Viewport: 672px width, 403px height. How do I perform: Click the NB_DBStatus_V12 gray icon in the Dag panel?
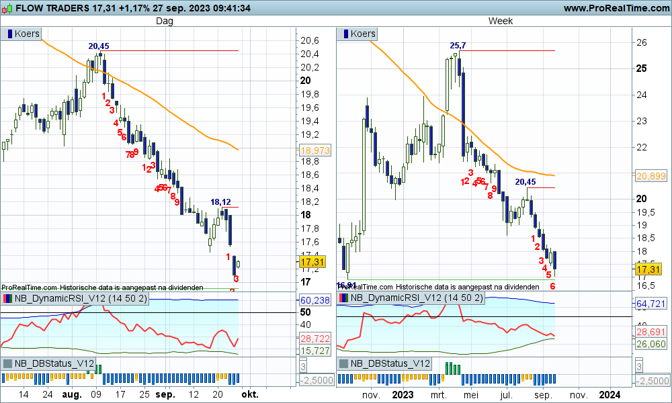point(7,363)
